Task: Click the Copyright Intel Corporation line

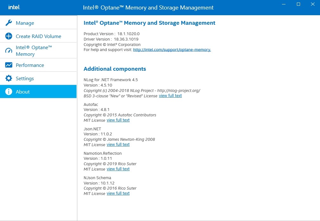Action: pyautogui.click(x=112, y=44)
